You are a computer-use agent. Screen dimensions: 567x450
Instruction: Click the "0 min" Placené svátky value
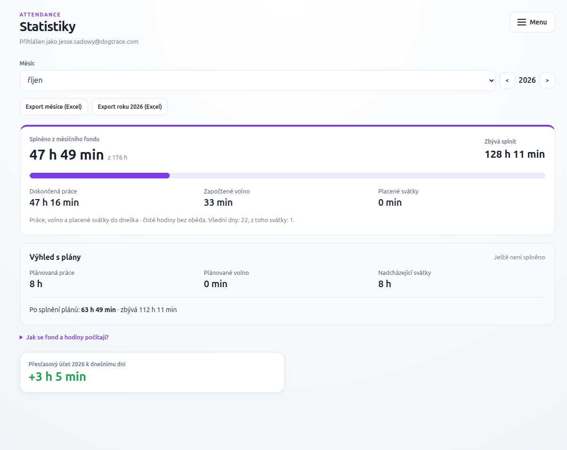tap(390, 202)
